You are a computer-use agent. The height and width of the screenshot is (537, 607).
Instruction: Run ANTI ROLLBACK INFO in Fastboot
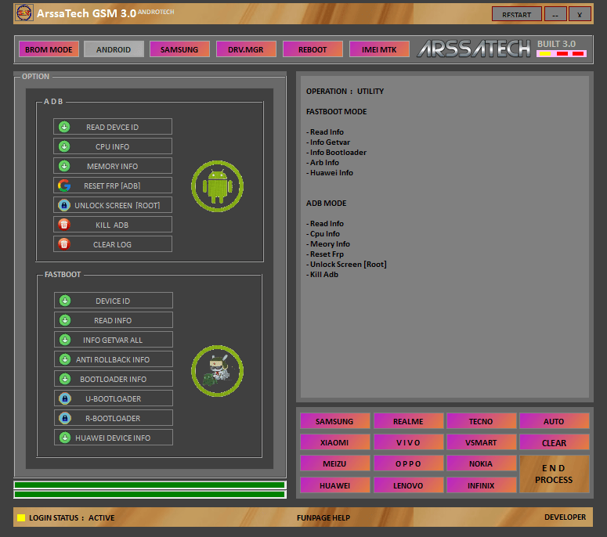click(x=114, y=359)
